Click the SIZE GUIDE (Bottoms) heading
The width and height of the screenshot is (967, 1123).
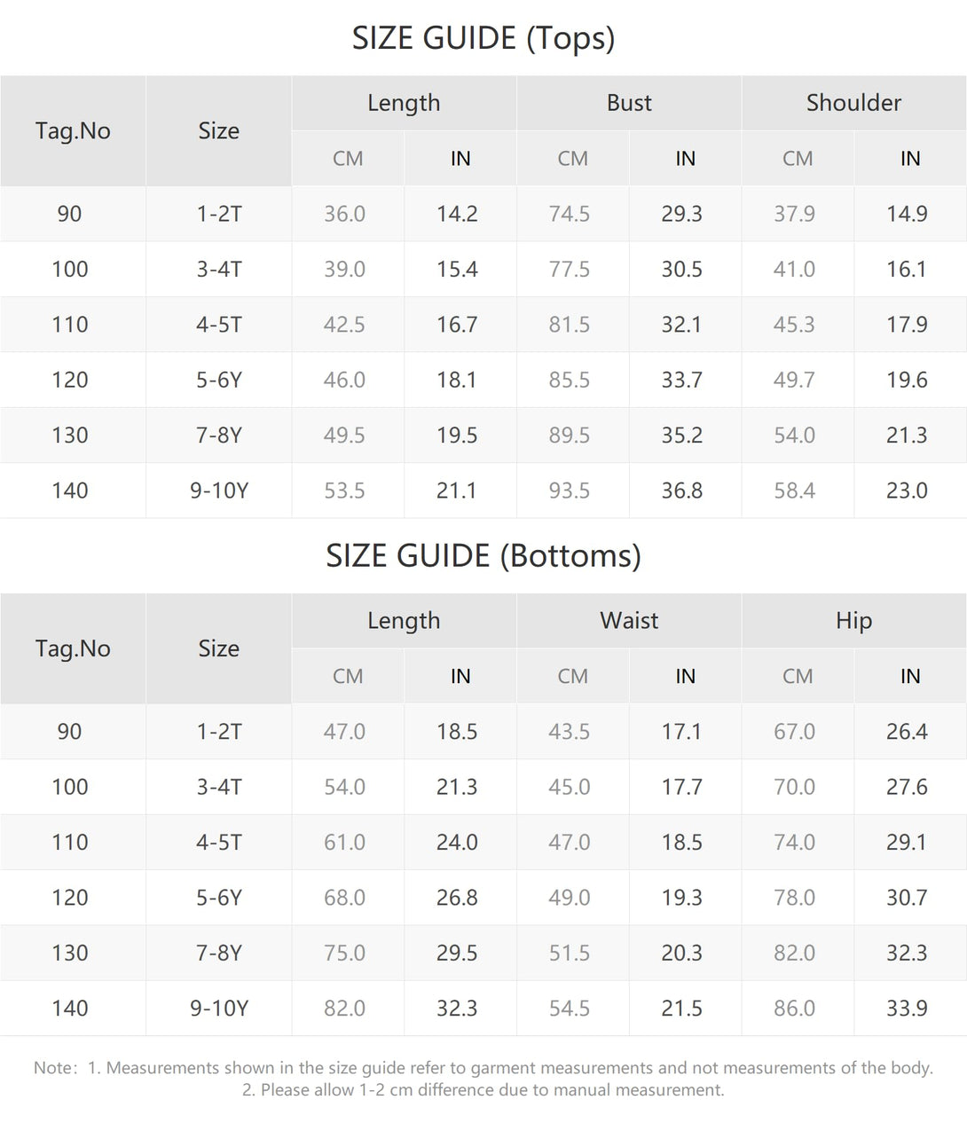(x=483, y=556)
